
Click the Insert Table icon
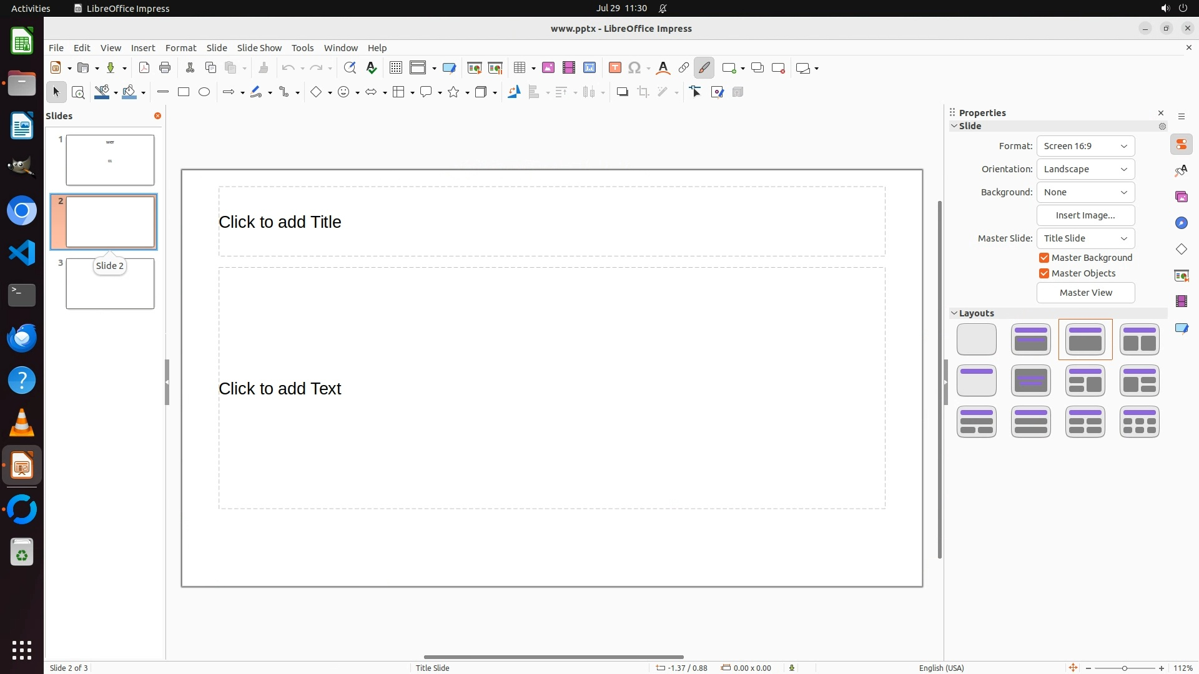[x=519, y=68]
